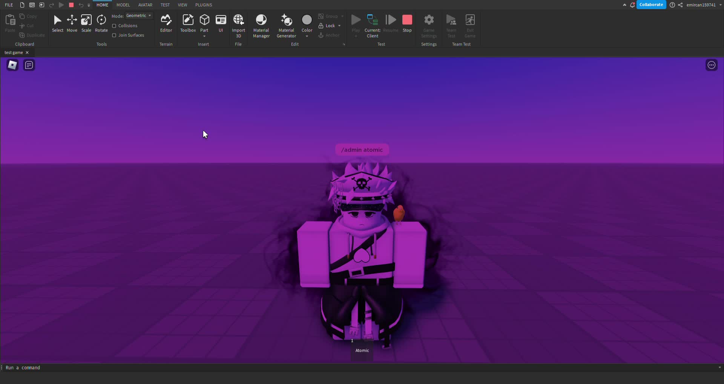724x384 pixels.
Task: Open the PLUGINS ribbon tab
Action: 204,5
